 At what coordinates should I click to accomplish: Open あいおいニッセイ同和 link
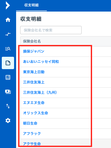coord(41,62)
